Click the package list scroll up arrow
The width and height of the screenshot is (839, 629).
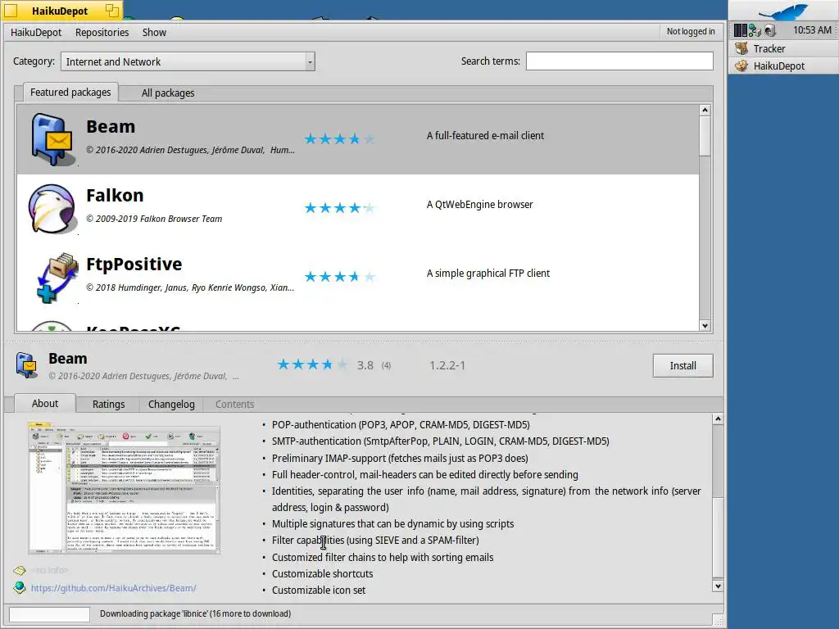(705, 111)
